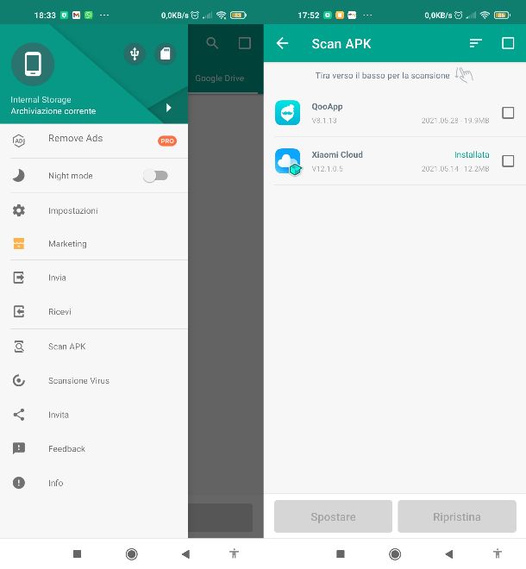Tap the dimmed select-all square icon
The height and width of the screenshot is (569, 526).
click(x=245, y=43)
